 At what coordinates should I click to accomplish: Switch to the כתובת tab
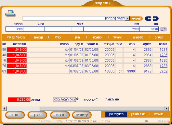(97, 37)
